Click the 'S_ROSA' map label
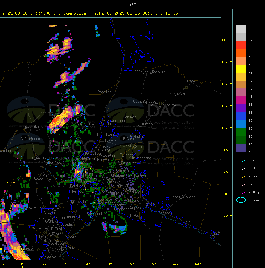 [152, 205]
